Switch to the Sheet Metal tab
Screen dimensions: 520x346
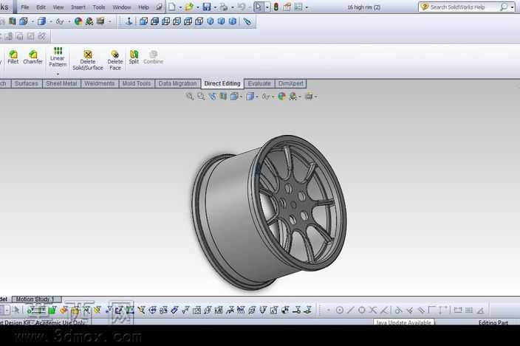click(61, 83)
